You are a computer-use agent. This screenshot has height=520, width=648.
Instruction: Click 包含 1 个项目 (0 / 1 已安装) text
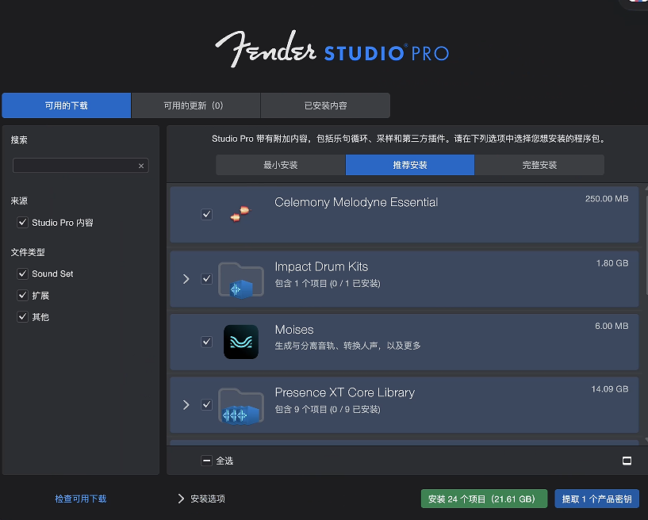coord(328,283)
